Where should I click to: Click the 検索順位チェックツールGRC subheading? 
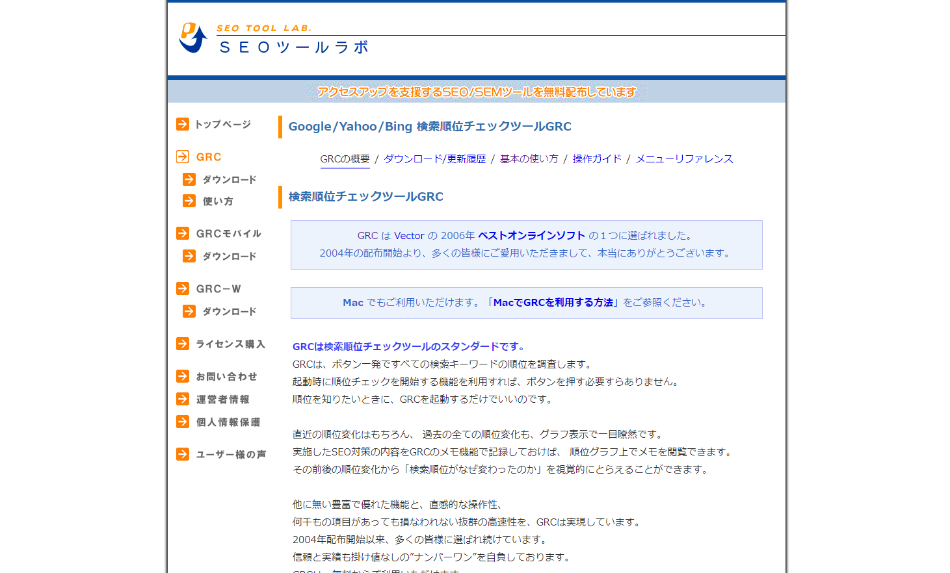pyautogui.click(x=366, y=197)
